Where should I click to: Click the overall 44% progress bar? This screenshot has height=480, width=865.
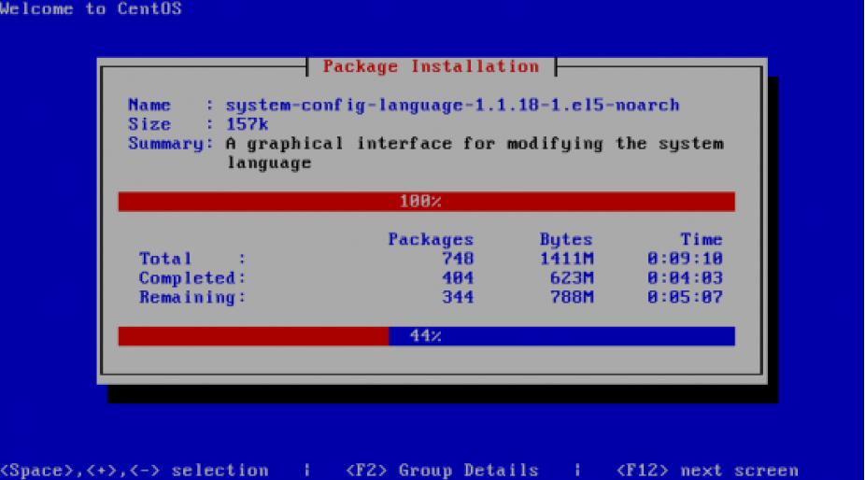pos(427,336)
